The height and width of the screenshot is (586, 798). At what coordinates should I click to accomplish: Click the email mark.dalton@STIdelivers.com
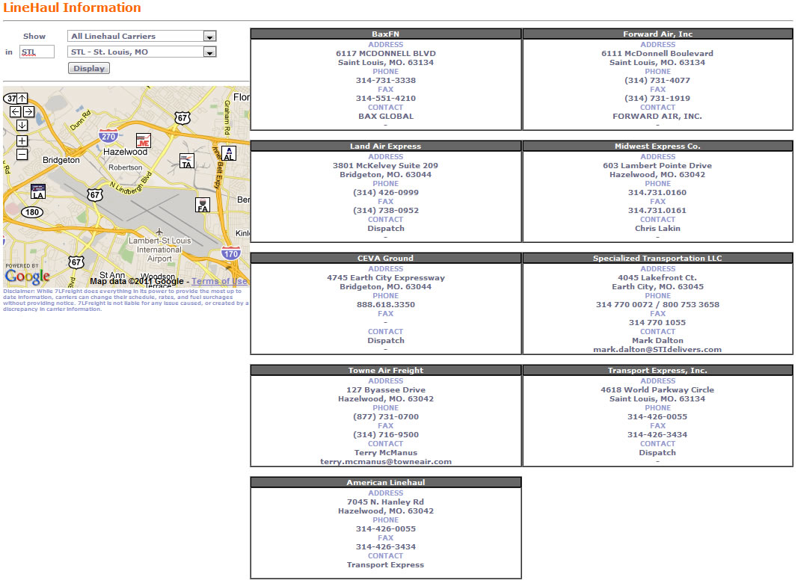[657, 350]
